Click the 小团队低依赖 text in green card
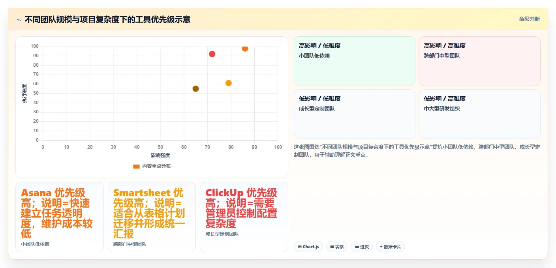The width and height of the screenshot is (556, 268). pos(314,56)
